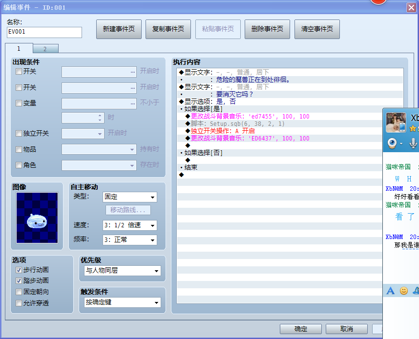This screenshot has height=339, width=419.
Task: Enable the 角色 condition checkbox
Action: click(x=19, y=165)
